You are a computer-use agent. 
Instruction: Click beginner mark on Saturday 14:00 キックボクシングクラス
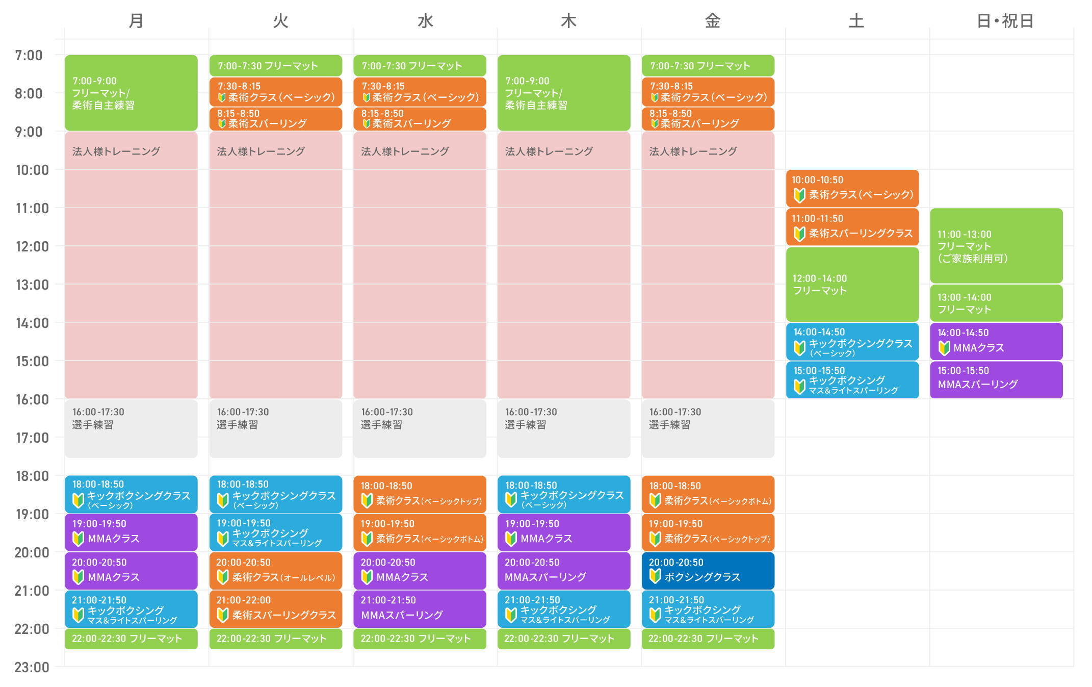pyautogui.click(x=799, y=348)
